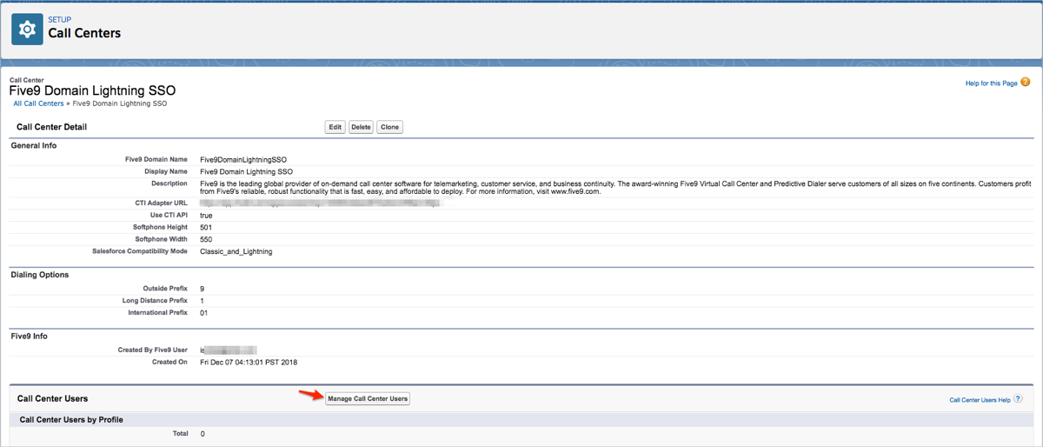This screenshot has height=447, width=1043.
Task: Click the Five9 Domain Lightning SSO title
Action: (92, 90)
